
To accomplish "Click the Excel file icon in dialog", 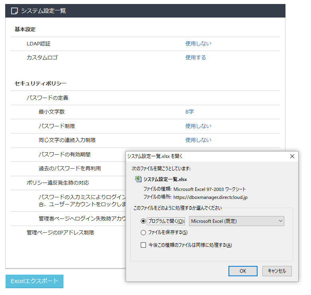I will (138, 179).
